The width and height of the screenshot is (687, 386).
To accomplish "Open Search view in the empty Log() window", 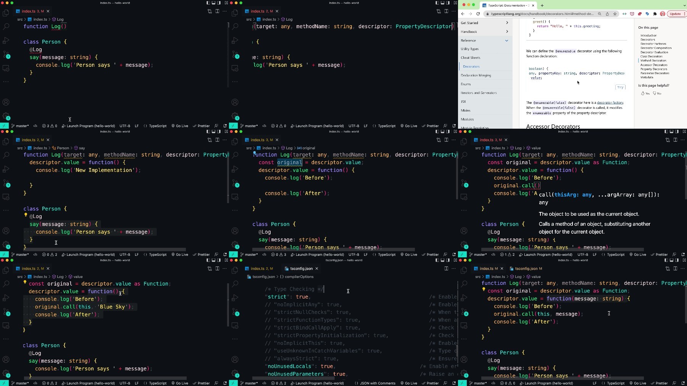I will [6, 26].
